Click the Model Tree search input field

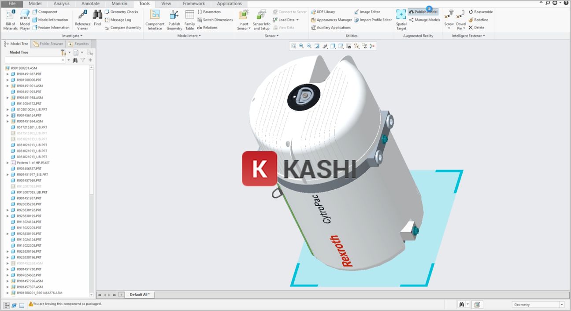[33, 60]
